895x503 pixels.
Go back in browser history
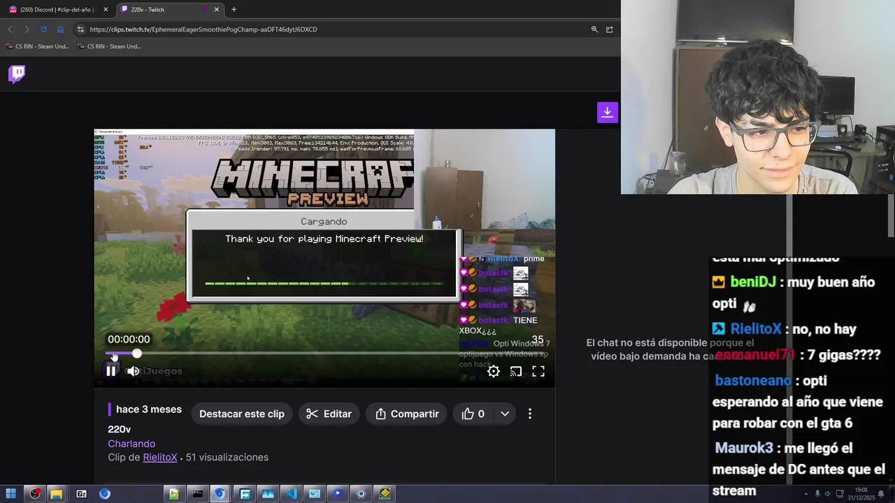10,29
